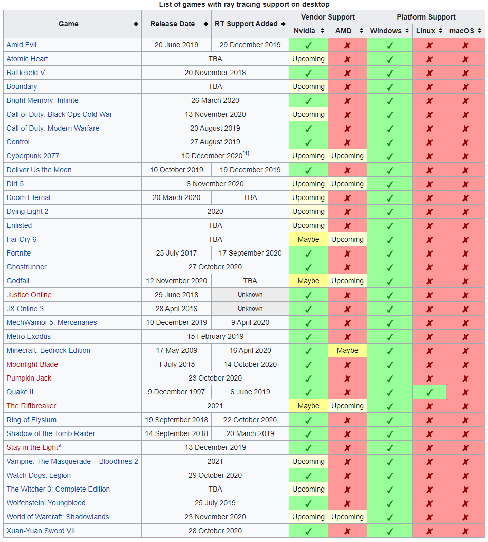Click the Platform Support header
This screenshot has width=488, height=542.
pyautogui.click(x=426, y=17)
